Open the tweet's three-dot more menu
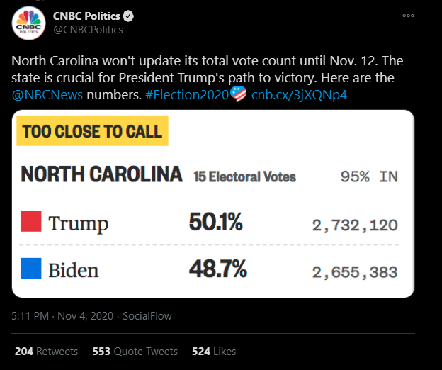Viewport: 442px width, 370px height. 408,16
